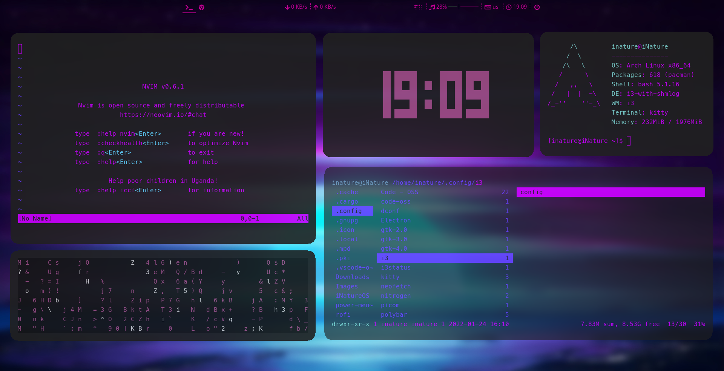Click the ':help iccf<Enter>' command text
This screenshot has height=371, width=724.
point(129,190)
